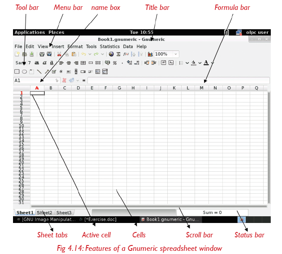Click the Sum (sigma) icon
Image resolution: width=282 pixels, height=254 pixels.
tap(118, 54)
